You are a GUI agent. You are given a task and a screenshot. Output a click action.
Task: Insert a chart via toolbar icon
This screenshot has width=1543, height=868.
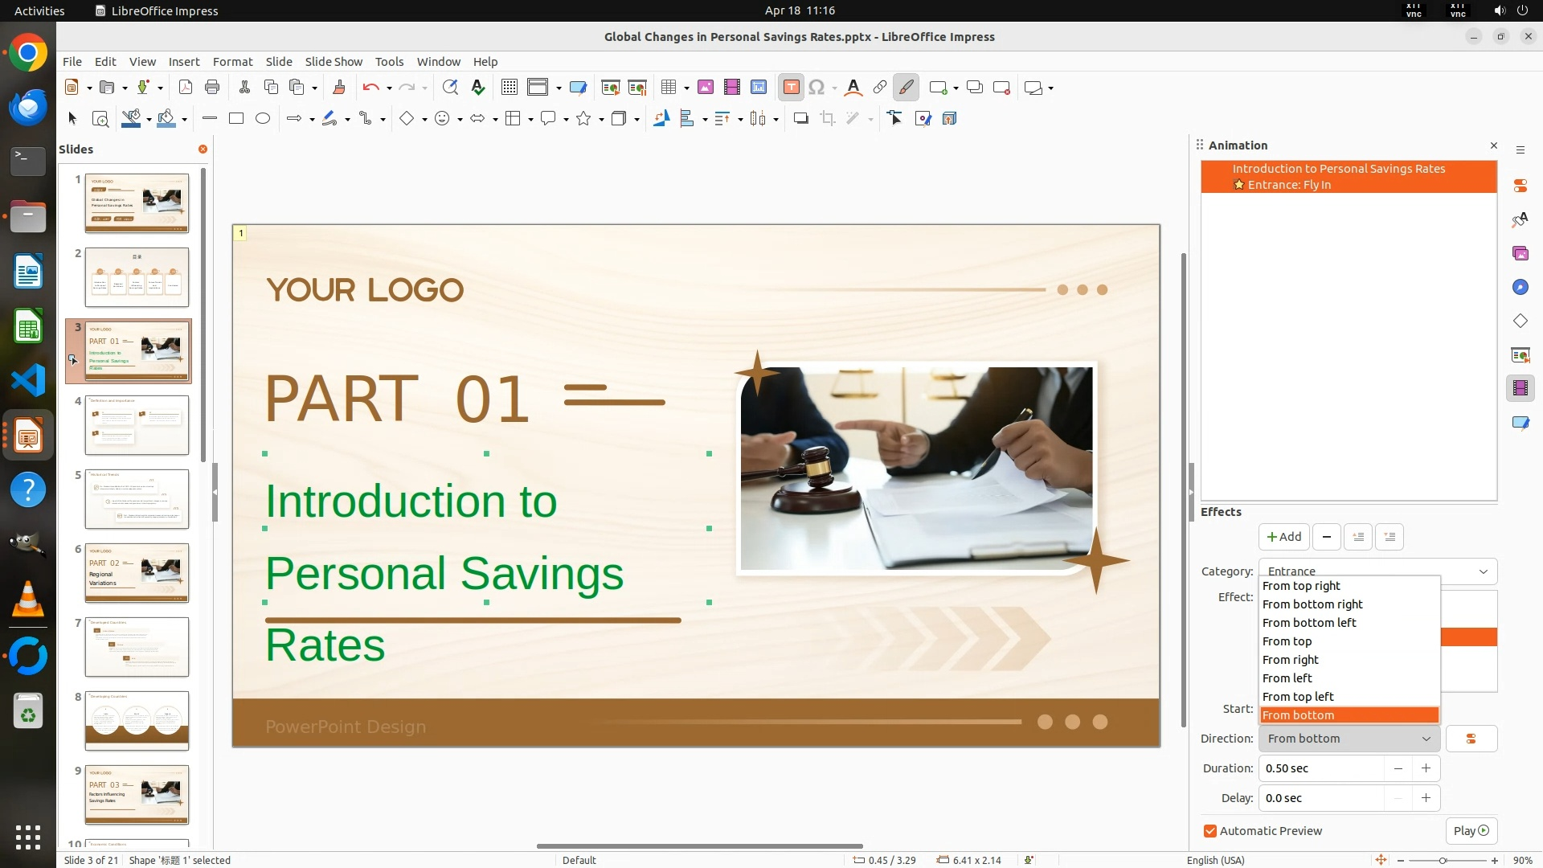758,88
